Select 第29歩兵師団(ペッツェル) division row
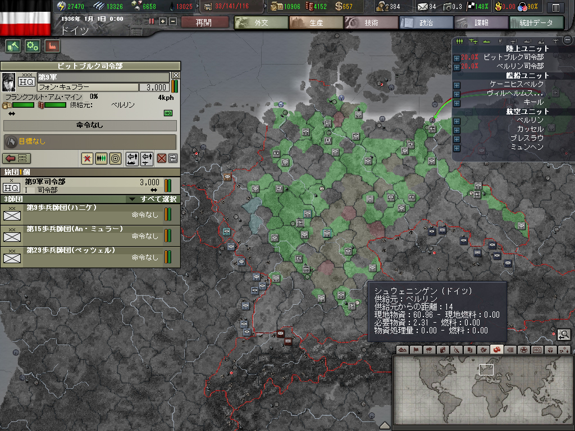Screen dimensions: 575x431 coord(90,257)
